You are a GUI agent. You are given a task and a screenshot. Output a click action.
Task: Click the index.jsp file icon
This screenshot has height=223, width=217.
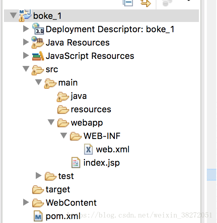76,163
